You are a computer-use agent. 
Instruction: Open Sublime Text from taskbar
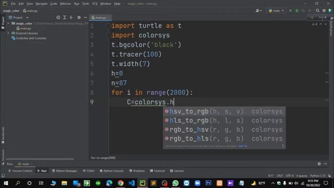[153, 183]
